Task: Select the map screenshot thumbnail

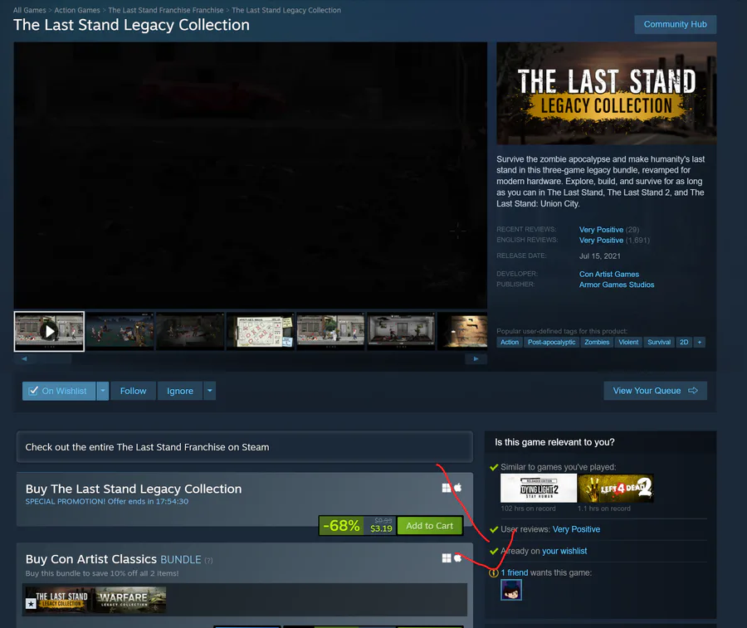Action: coord(261,331)
